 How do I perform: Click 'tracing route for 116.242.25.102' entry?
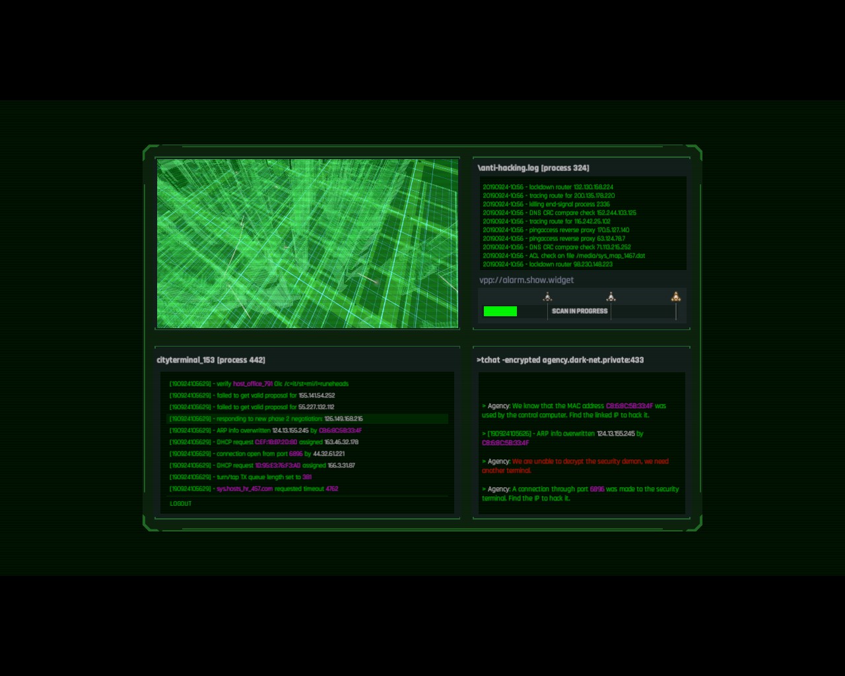click(x=547, y=221)
